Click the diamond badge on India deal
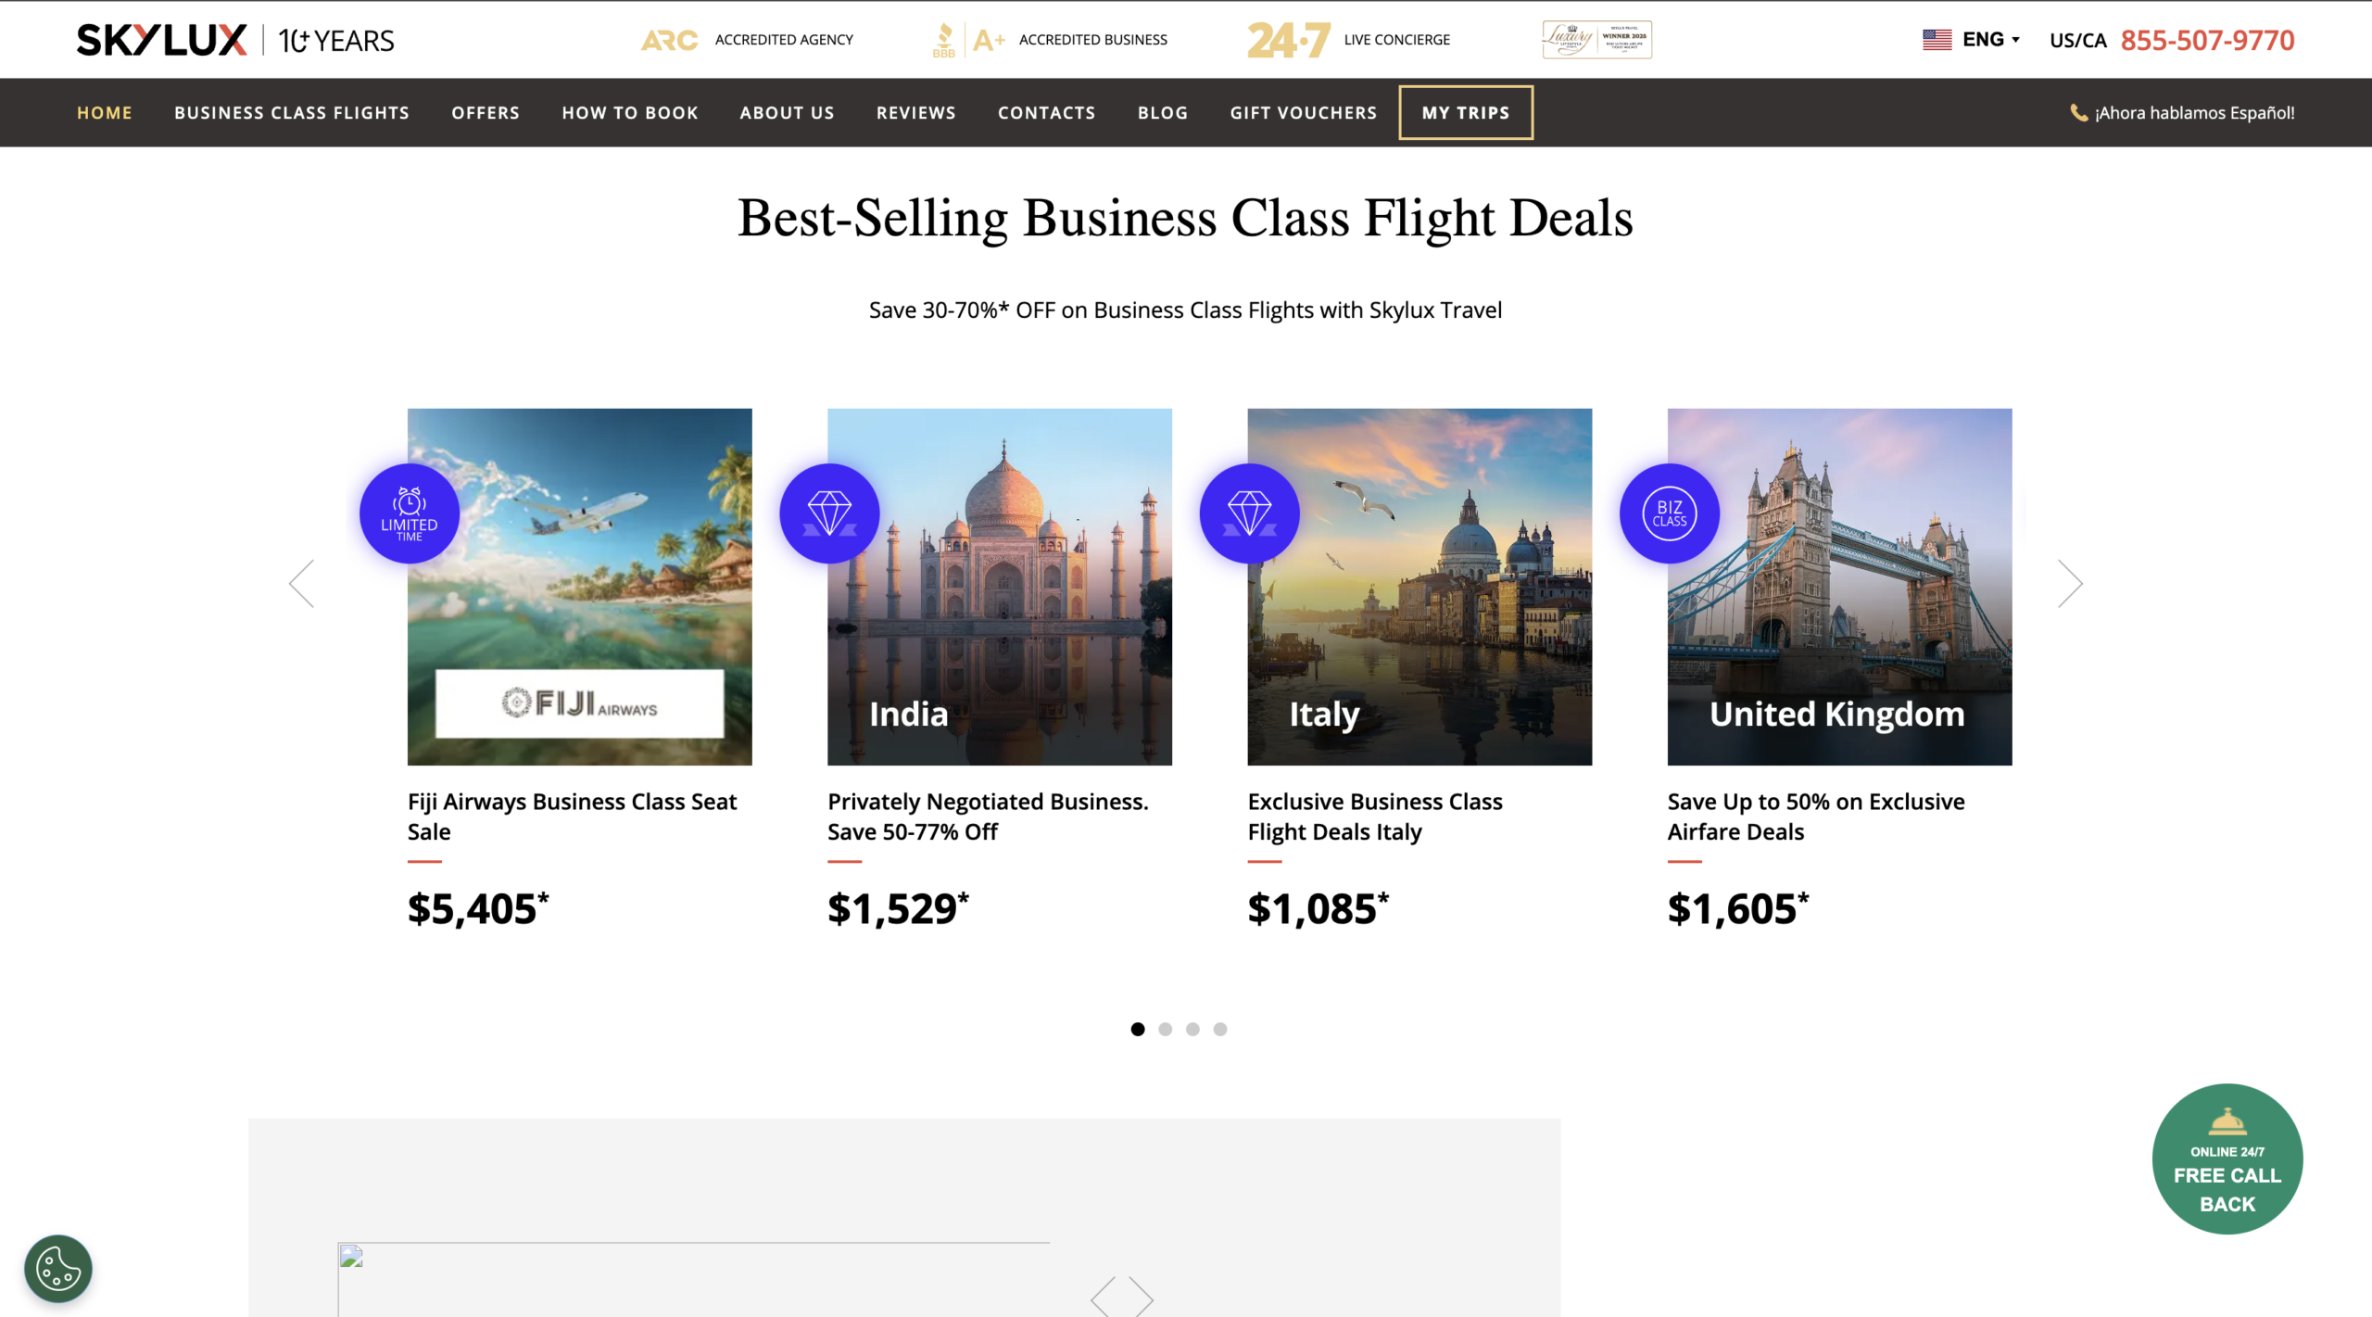The height and width of the screenshot is (1317, 2372). [x=829, y=513]
